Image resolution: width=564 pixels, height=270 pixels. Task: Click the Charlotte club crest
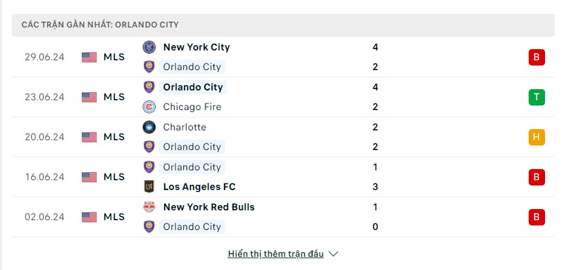click(149, 127)
